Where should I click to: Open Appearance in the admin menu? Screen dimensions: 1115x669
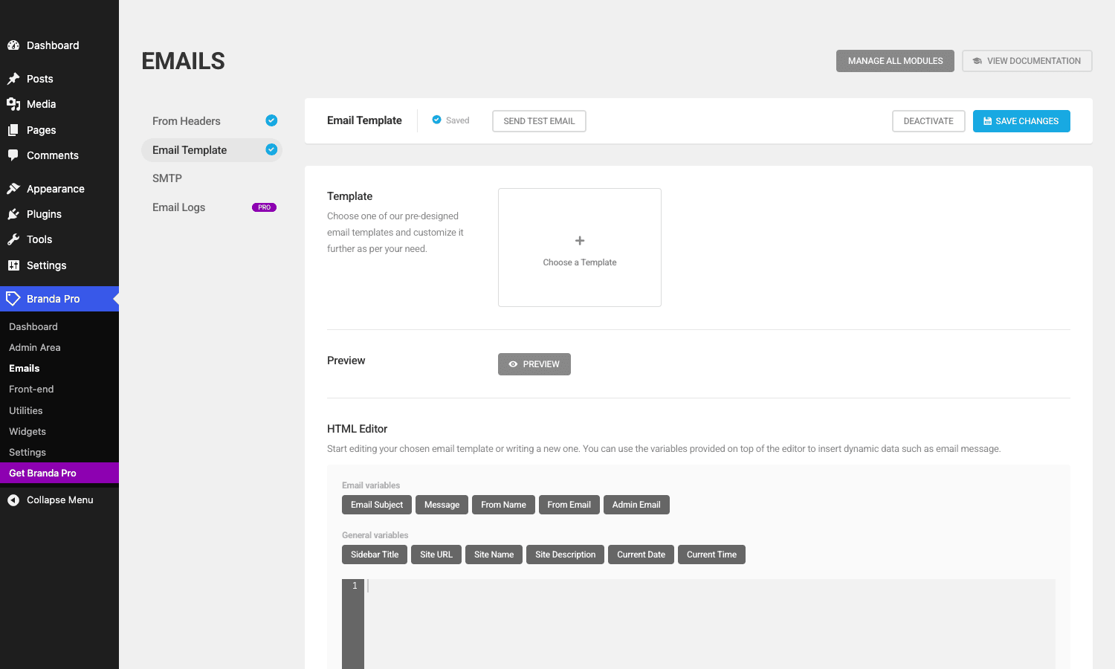tap(59, 189)
